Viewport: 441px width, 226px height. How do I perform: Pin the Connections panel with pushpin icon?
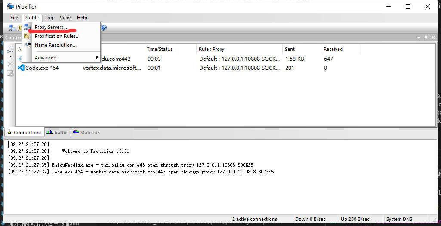[426, 37]
